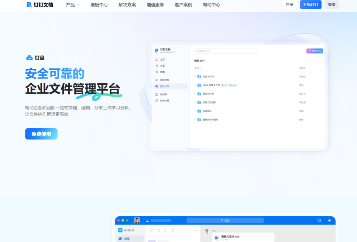Click the 登录 button
Viewport: 357px width, 242px height.
[332, 5]
